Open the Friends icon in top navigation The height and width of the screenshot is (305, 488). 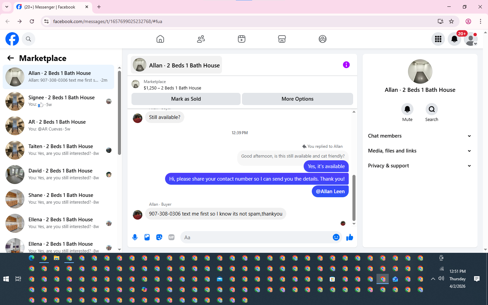click(x=201, y=39)
